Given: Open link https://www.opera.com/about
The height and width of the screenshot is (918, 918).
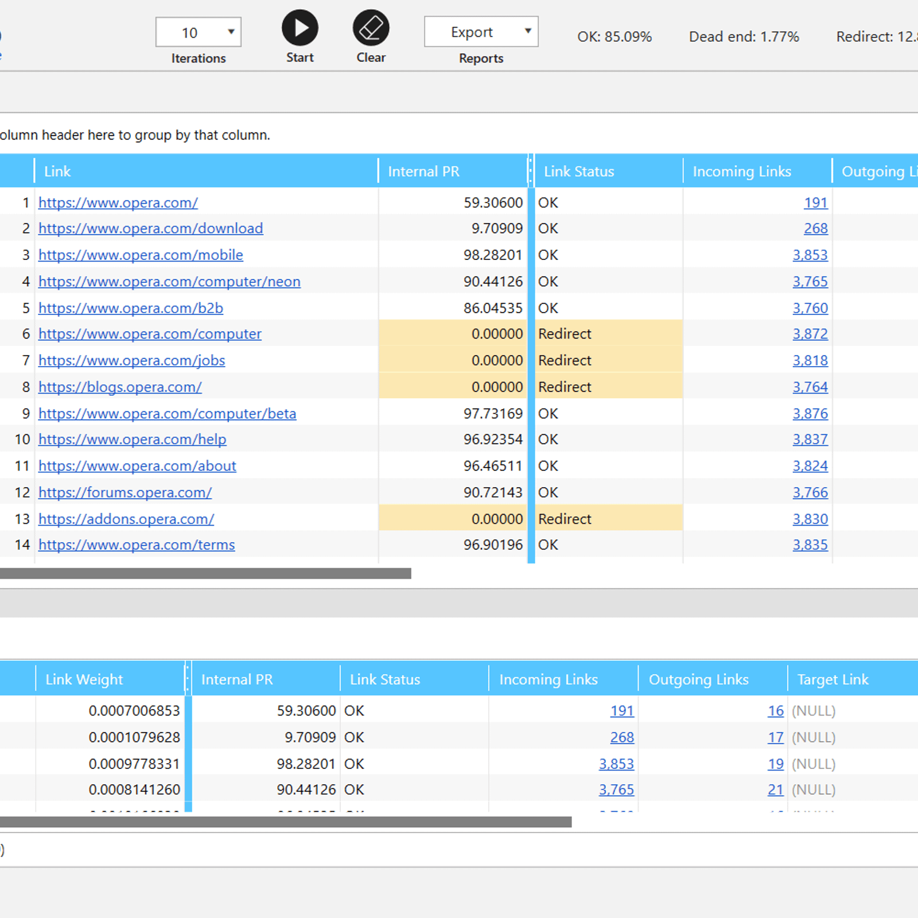Looking at the screenshot, I should click(x=137, y=466).
